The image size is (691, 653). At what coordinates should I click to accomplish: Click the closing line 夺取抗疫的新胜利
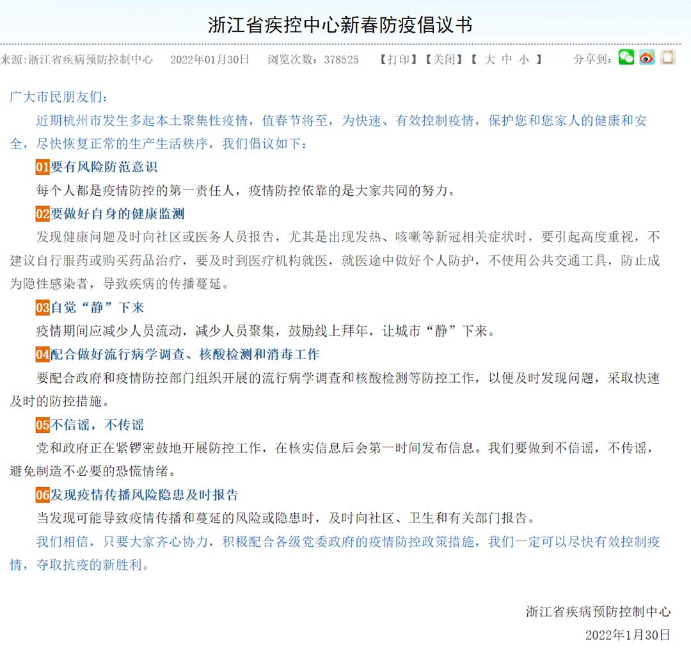(x=93, y=565)
